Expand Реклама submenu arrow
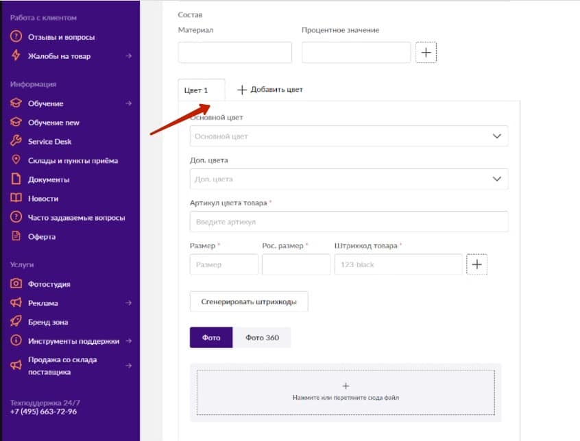Image resolution: width=580 pixels, height=441 pixels. [x=128, y=303]
